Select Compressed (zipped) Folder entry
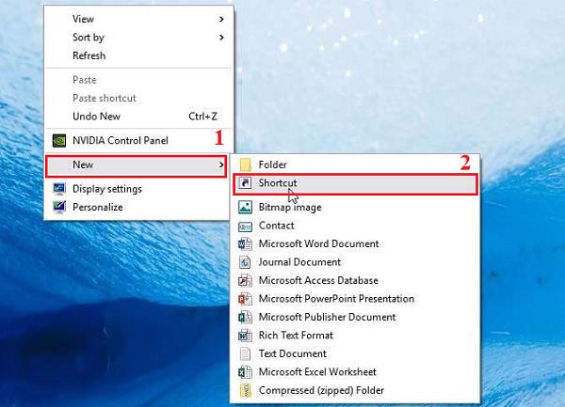565x407 pixels. pyautogui.click(x=355, y=390)
